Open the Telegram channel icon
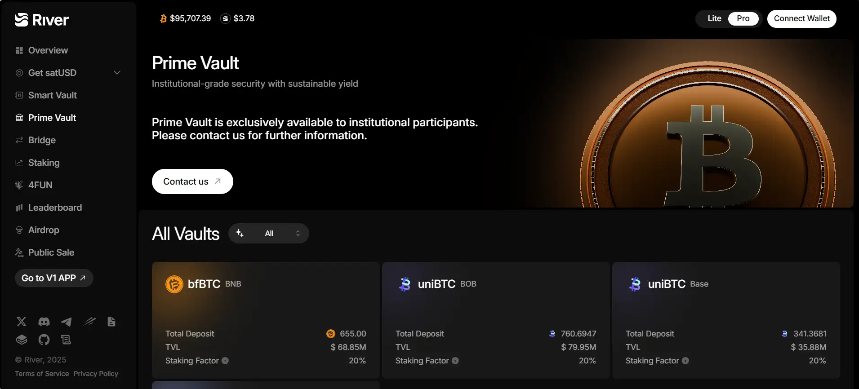The width and height of the screenshot is (859, 389). pos(67,322)
